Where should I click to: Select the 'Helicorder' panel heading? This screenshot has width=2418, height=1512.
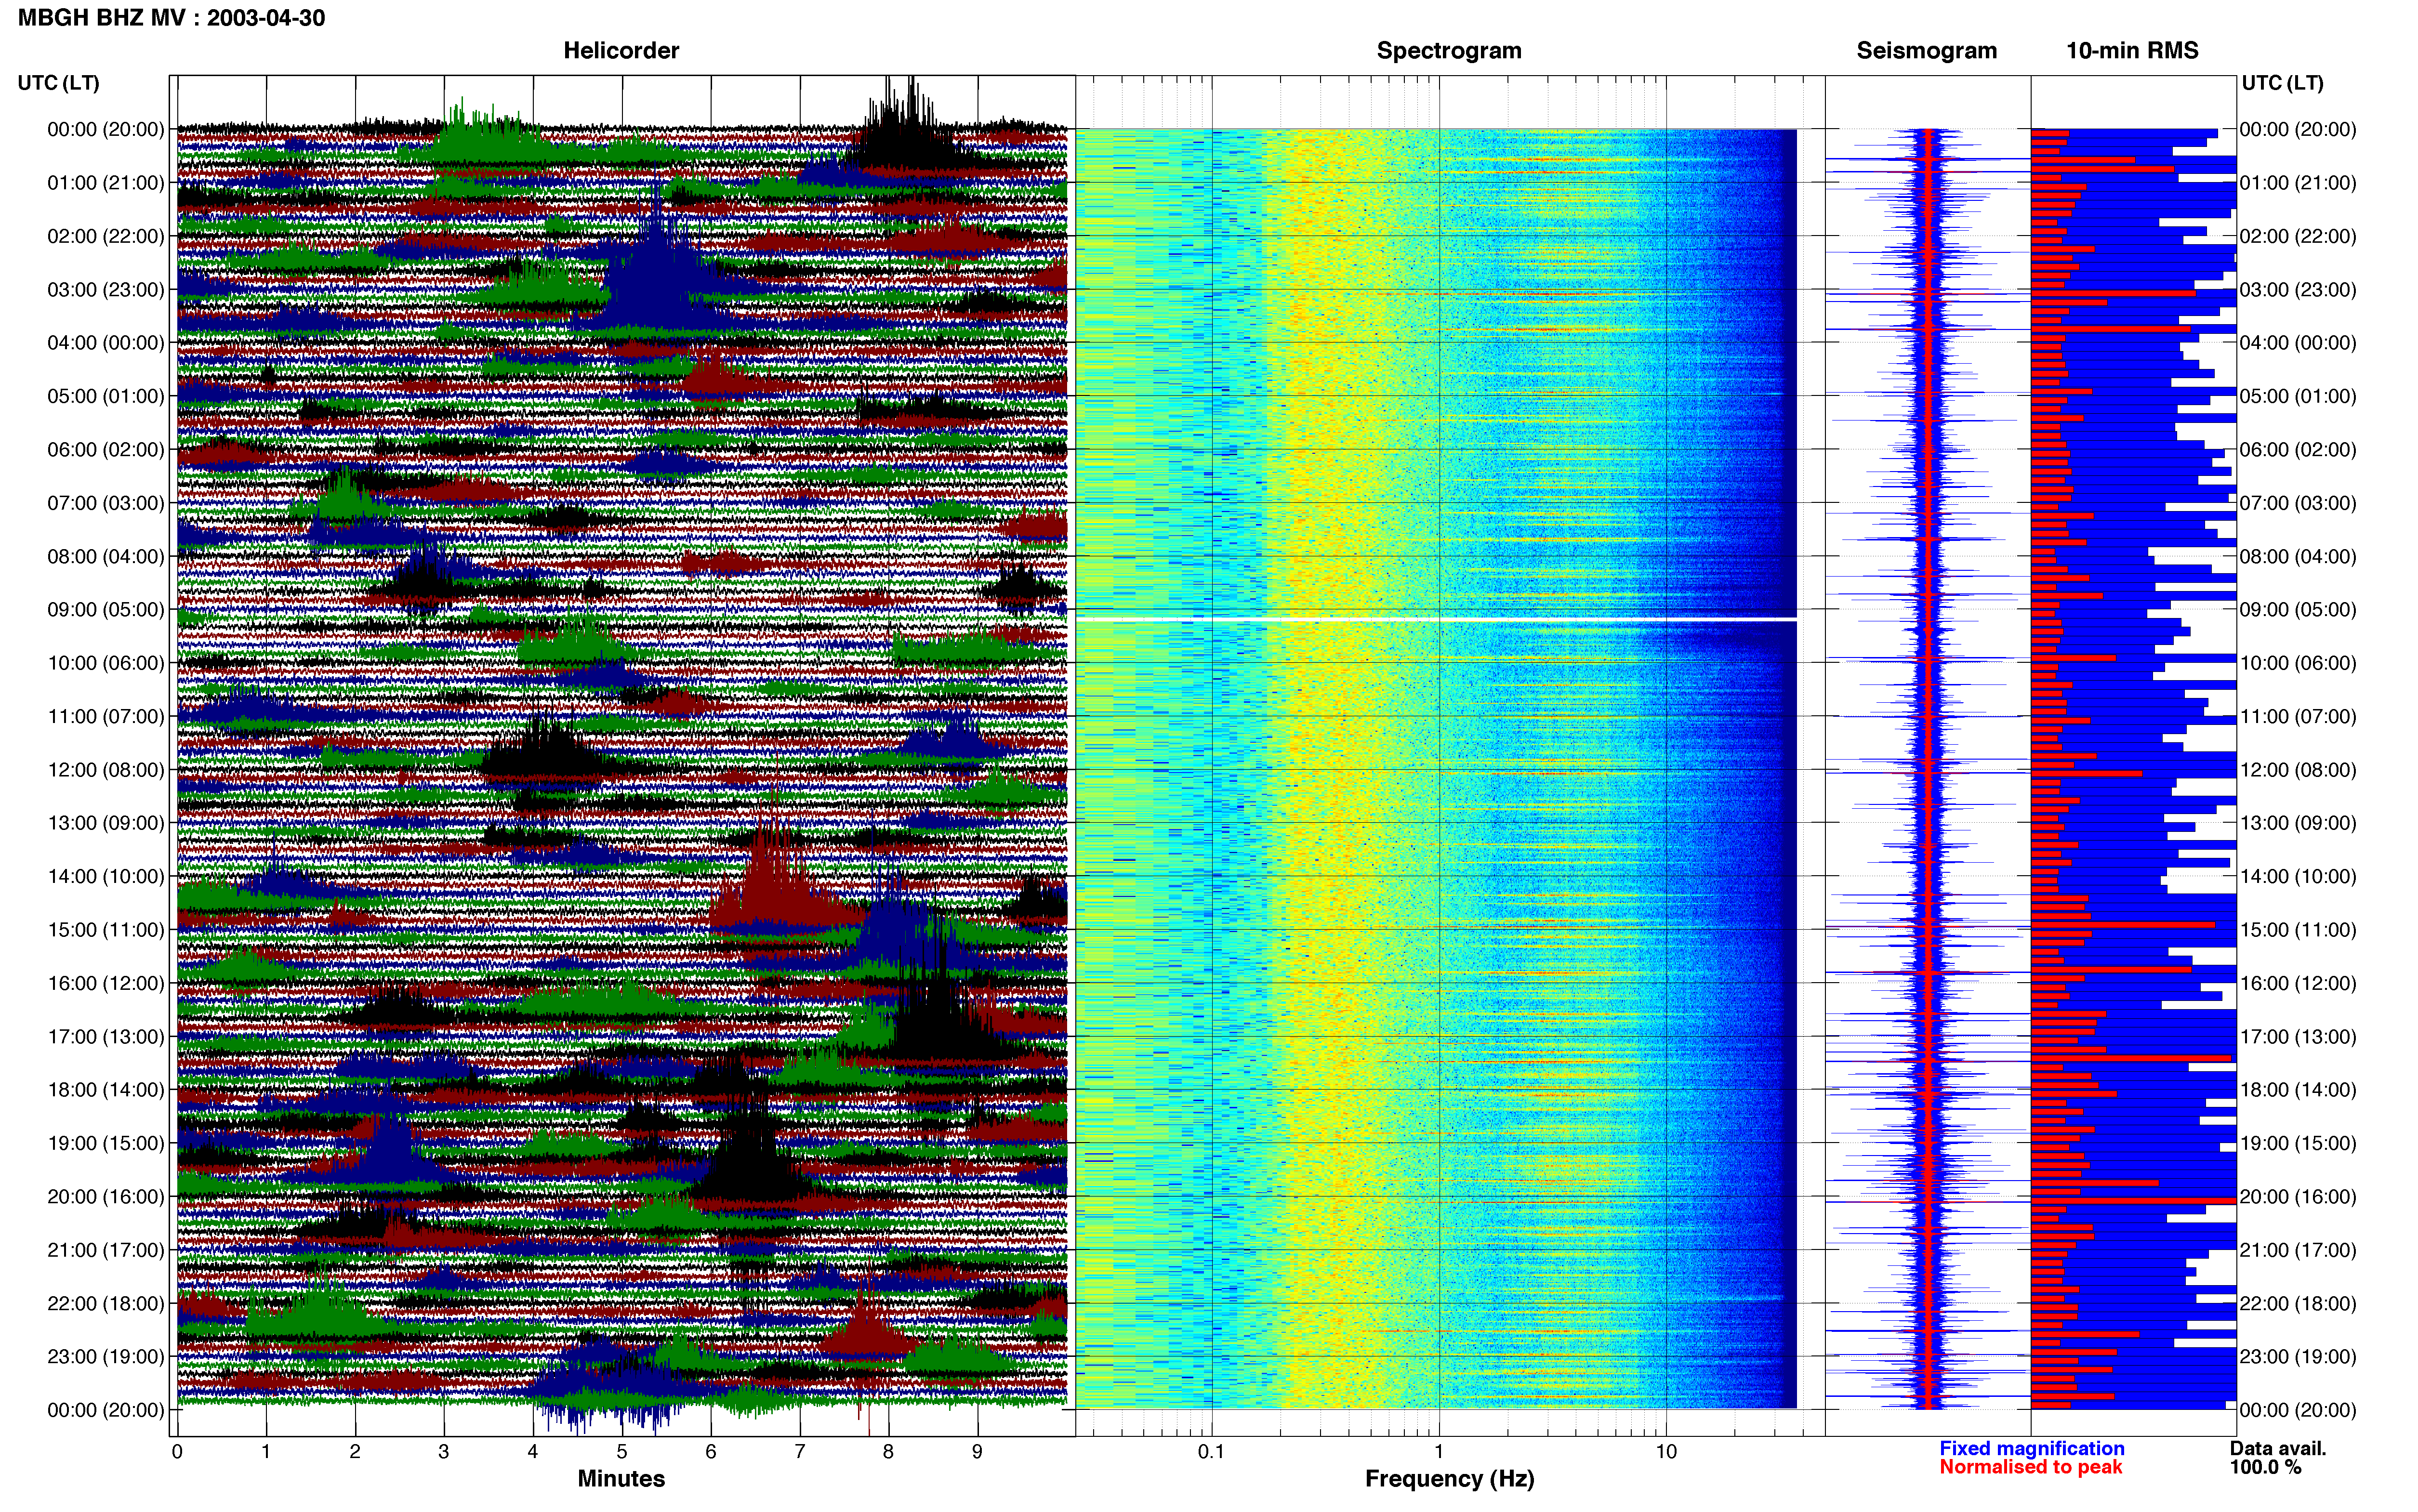tap(621, 51)
